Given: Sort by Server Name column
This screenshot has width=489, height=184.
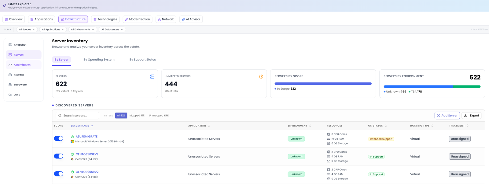Looking at the screenshot, I should pyautogui.click(x=82, y=126).
